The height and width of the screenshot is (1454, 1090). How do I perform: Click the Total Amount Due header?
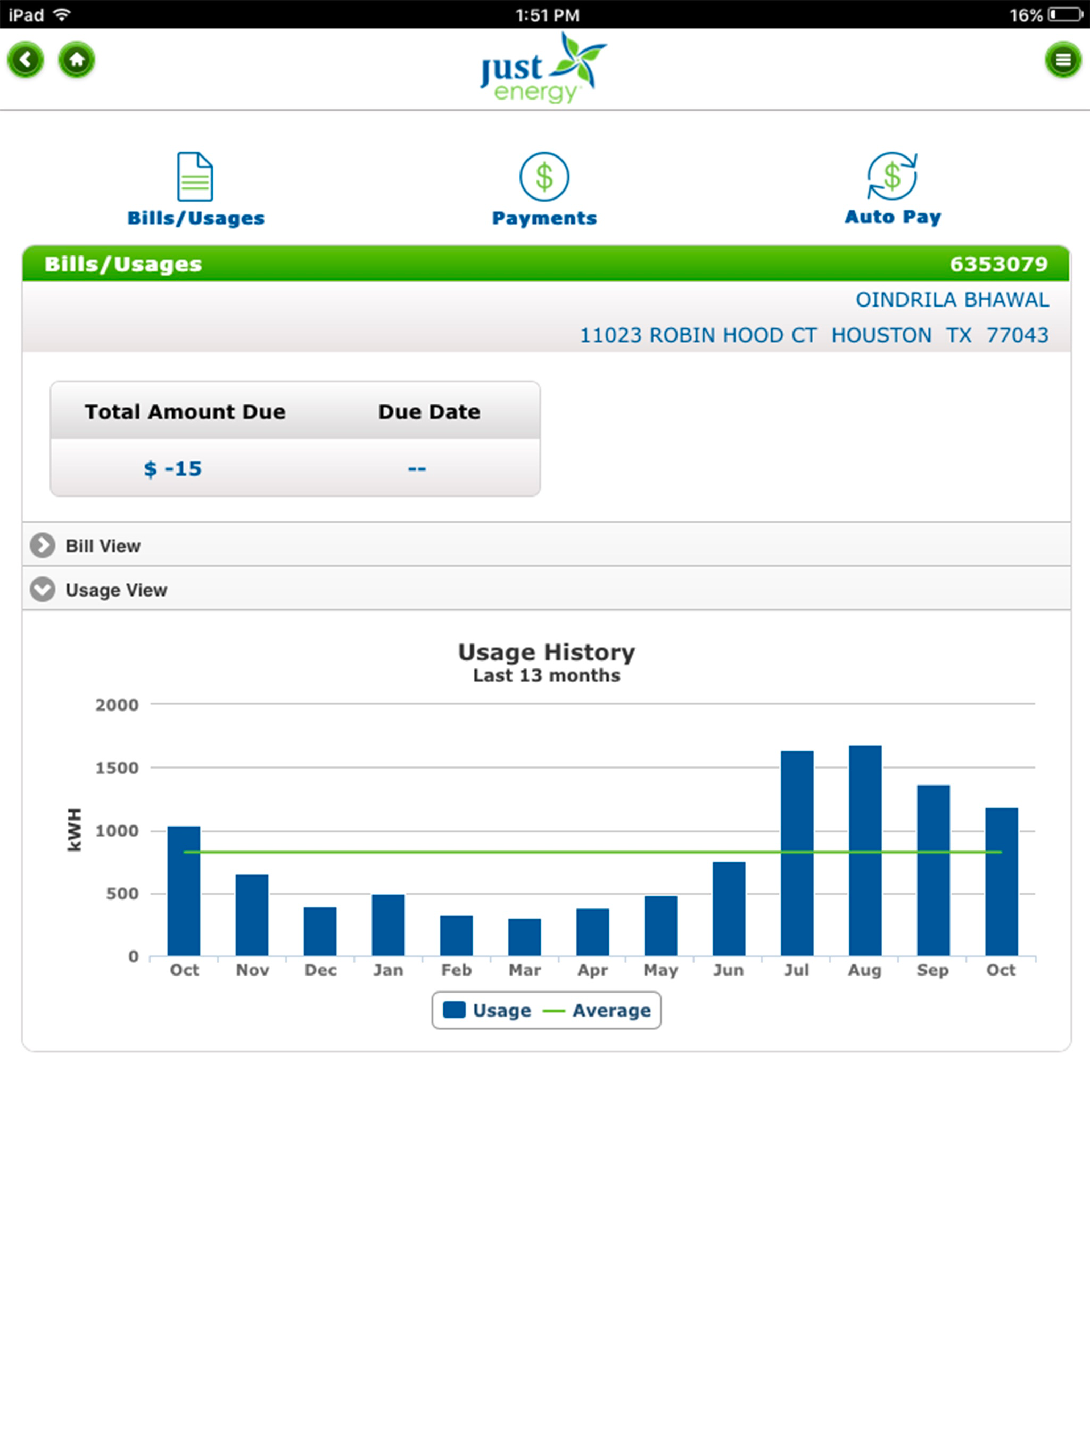point(185,411)
